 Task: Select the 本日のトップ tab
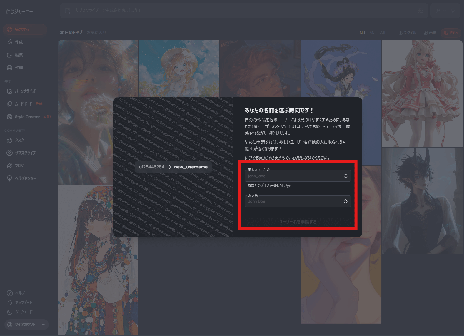71,33
